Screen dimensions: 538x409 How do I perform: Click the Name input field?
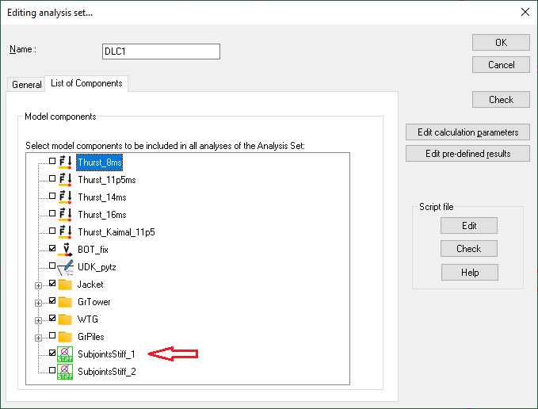click(161, 52)
